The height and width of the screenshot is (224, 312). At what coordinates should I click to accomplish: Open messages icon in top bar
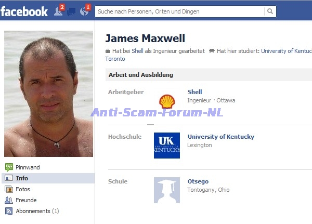point(71,11)
